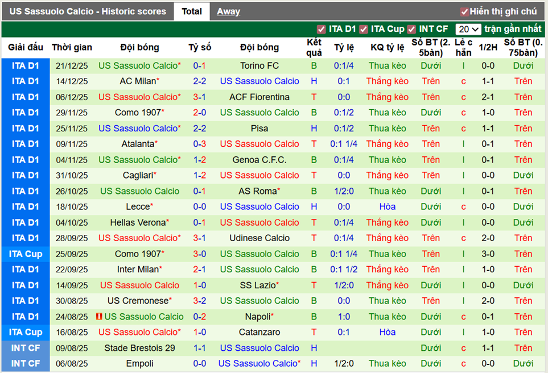Uncheck the ITA D1 filter checkbox
The image size is (548, 373).
click(321, 30)
